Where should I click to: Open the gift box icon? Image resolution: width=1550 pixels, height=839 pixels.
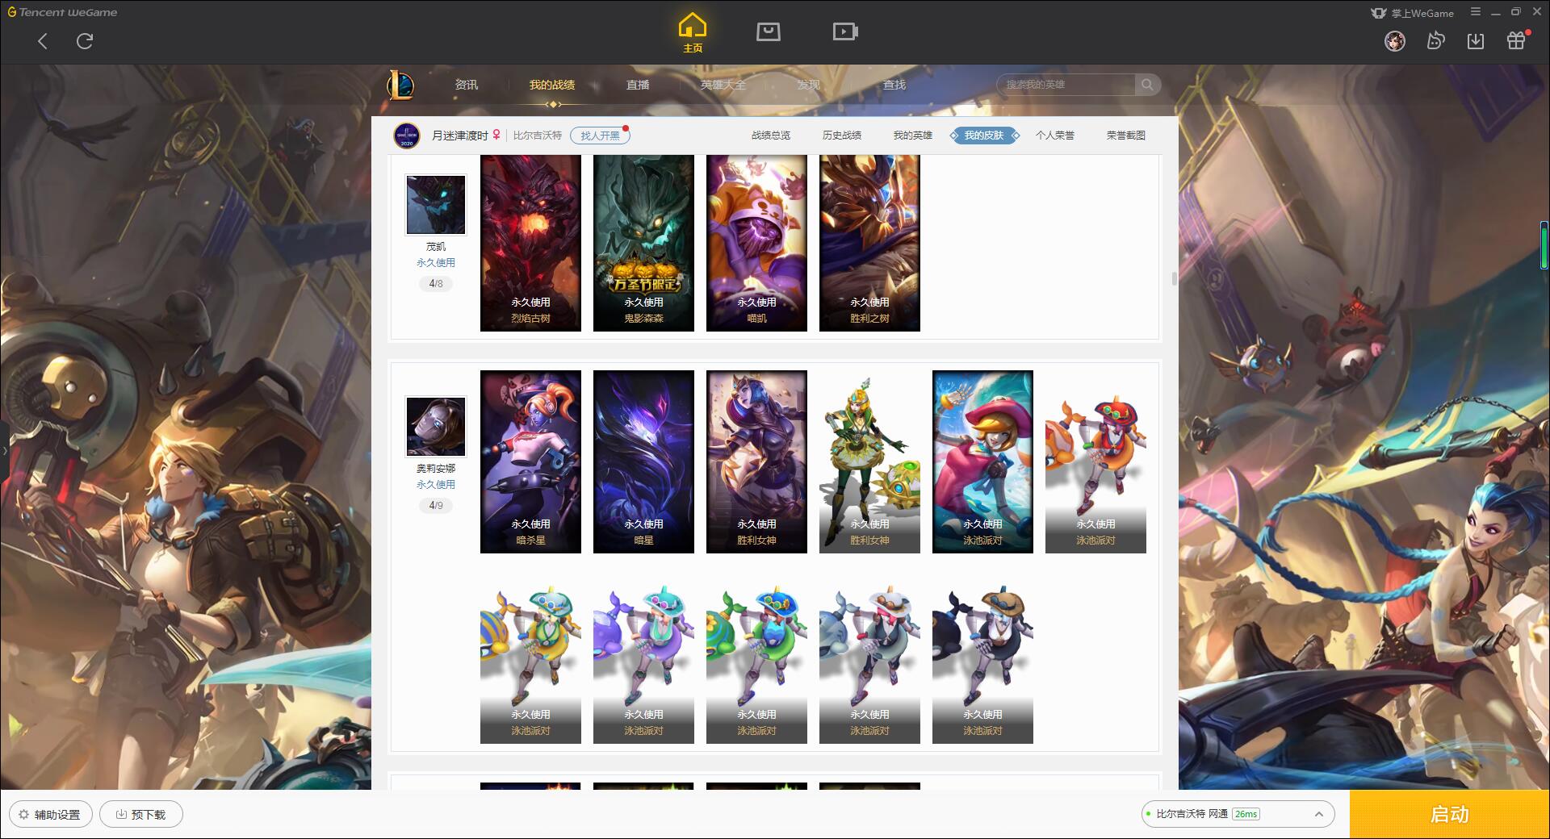click(1516, 40)
